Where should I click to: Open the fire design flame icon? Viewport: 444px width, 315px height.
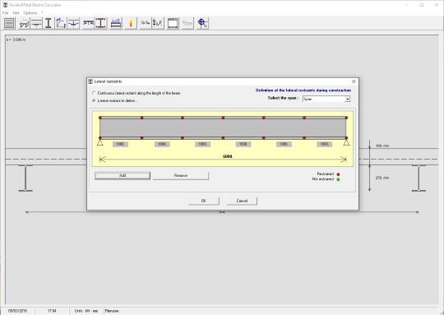click(131, 23)
